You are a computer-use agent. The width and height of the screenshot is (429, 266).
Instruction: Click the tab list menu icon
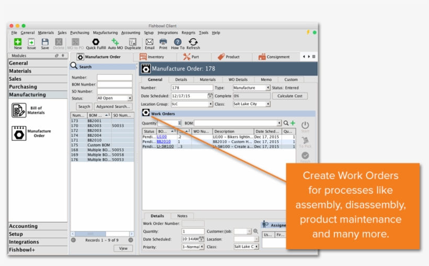point(314,57)
